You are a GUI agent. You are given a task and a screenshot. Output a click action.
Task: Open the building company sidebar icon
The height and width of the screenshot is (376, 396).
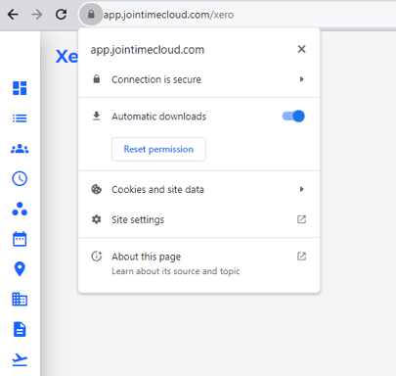coord(20,299)
